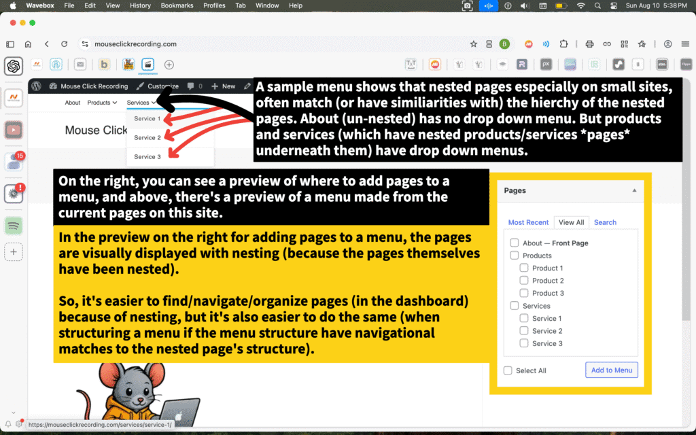Viewport: 696px width, 435px height.
Task: Switch to the Most Recent tab
Action: click(x=528, y=222)
